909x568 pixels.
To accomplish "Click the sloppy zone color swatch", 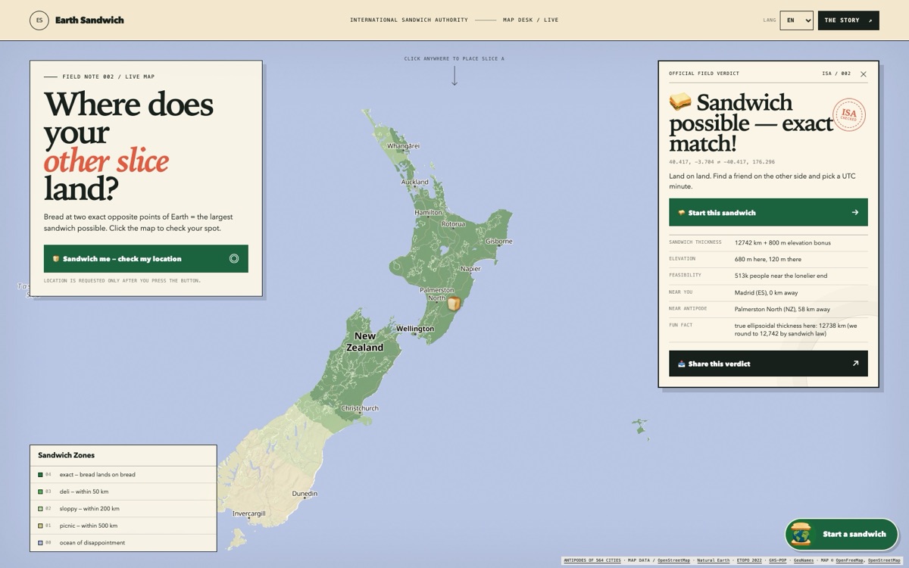I will 40,509.
